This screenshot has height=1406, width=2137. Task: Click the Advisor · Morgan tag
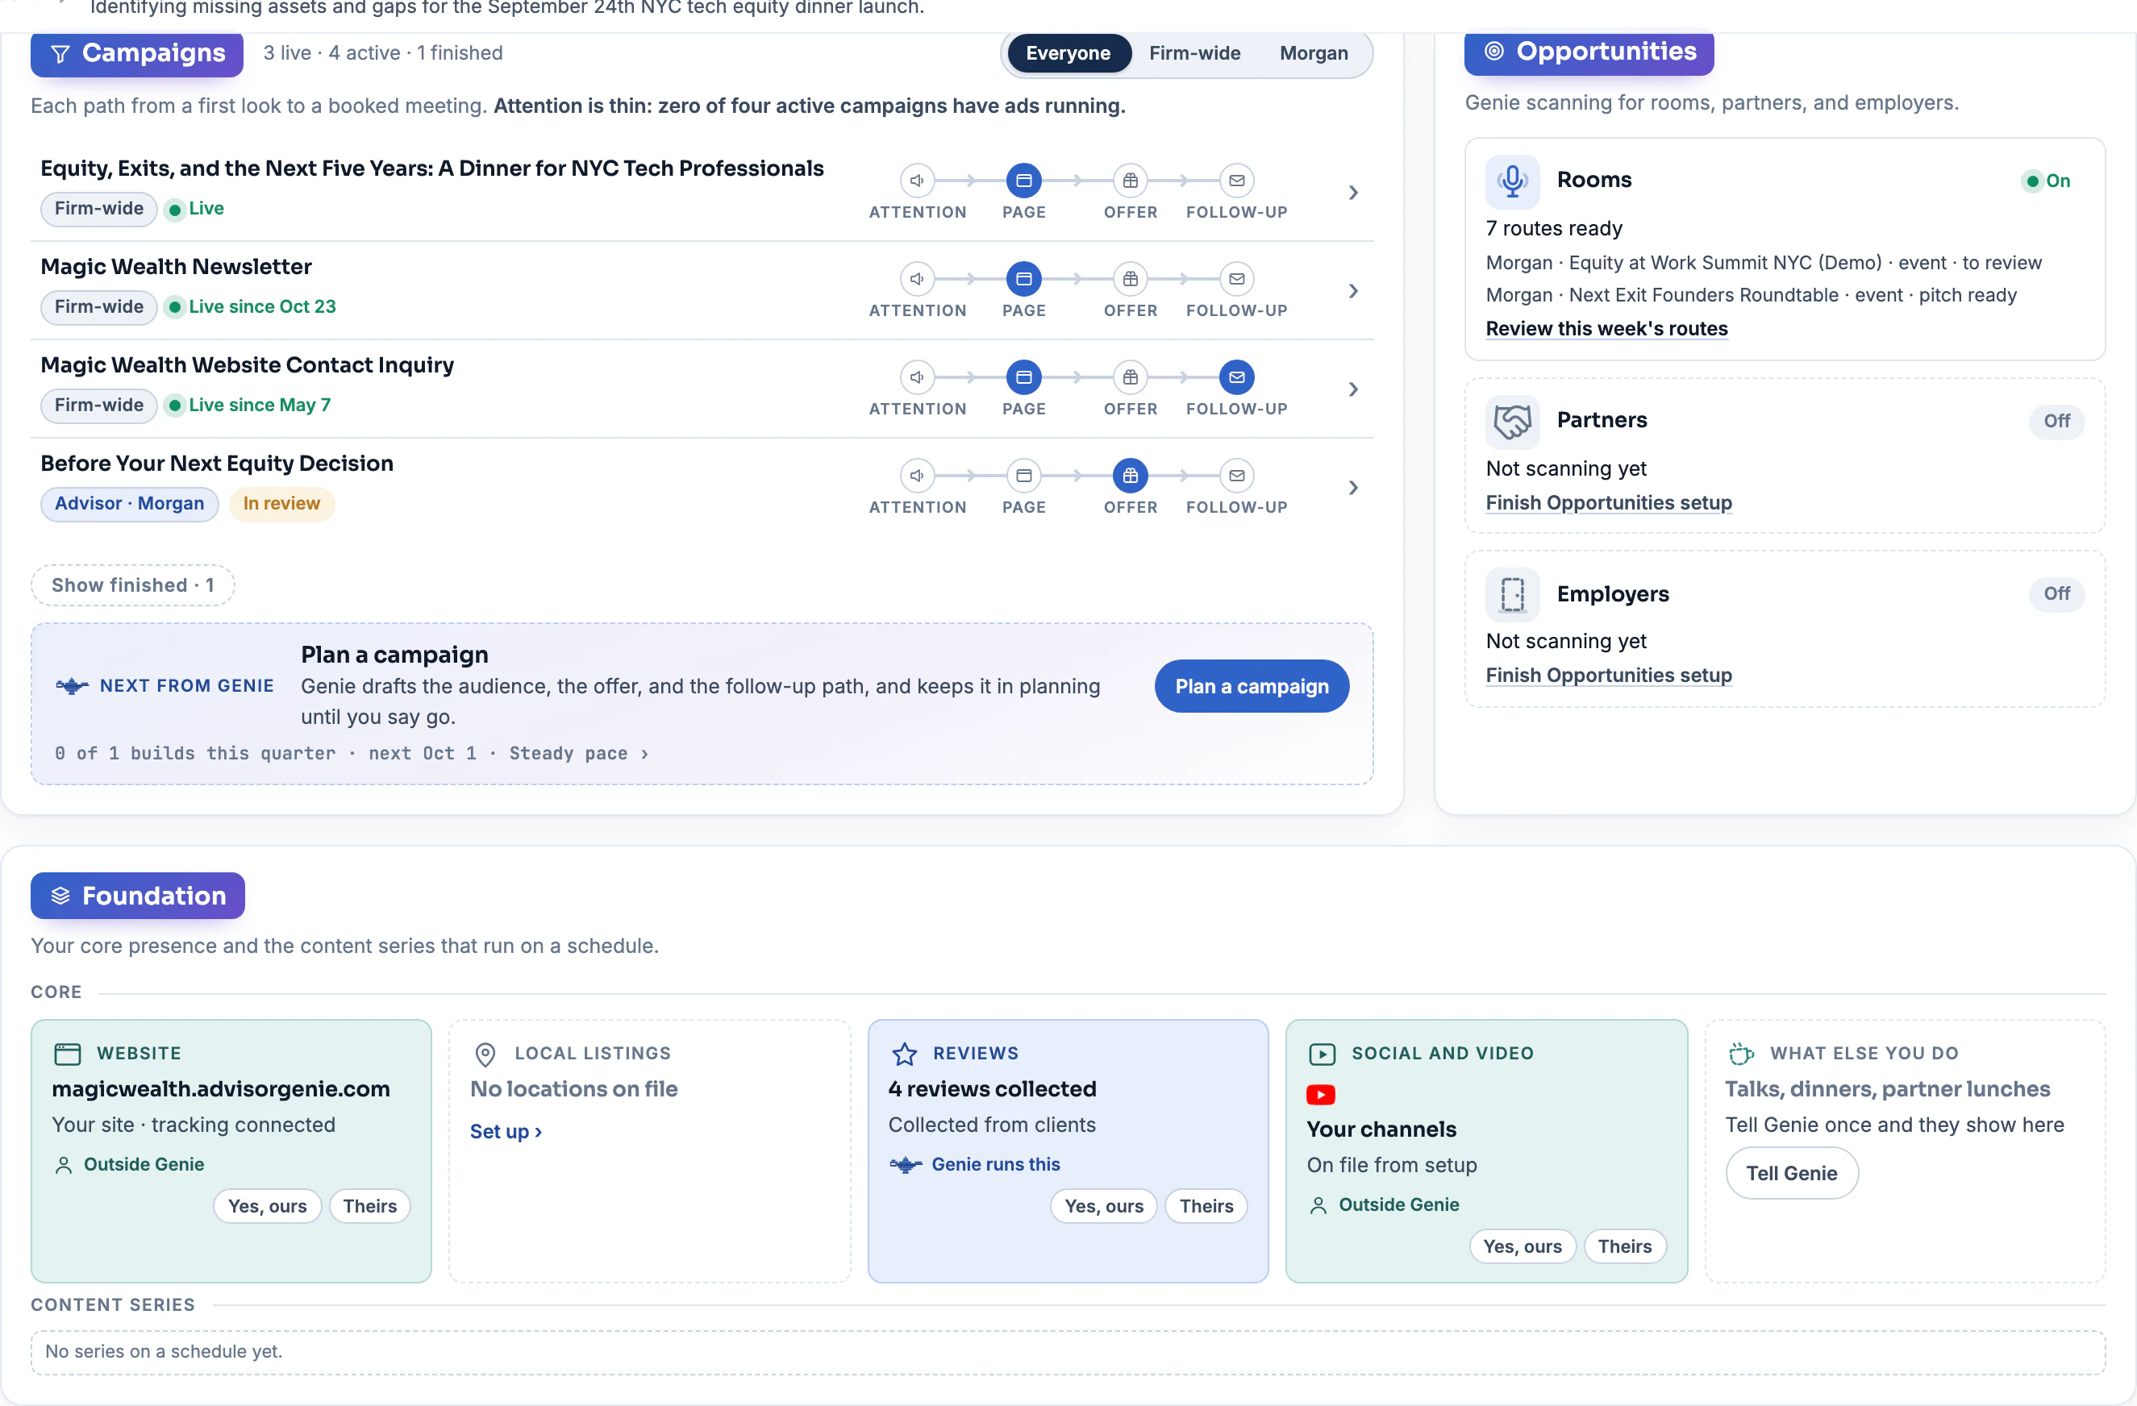click(129, 504)
